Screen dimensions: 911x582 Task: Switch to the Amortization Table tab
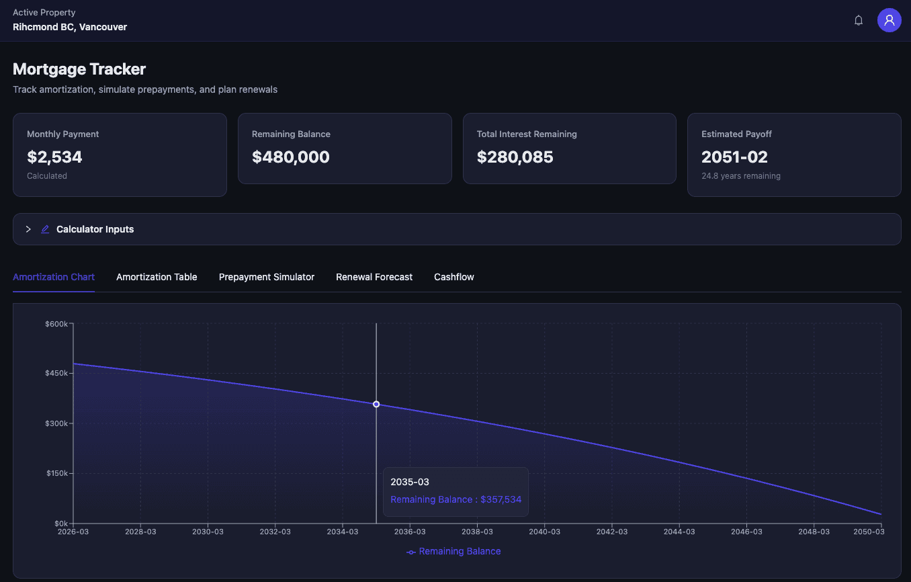click(157, 277)
